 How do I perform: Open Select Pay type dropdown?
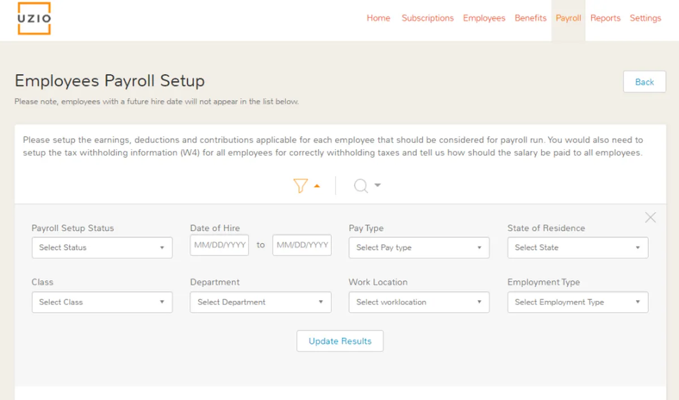(x=419, y=247)
